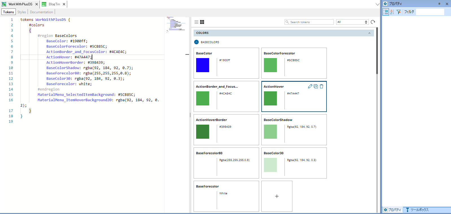The height and width of the screenshot is (214, 451).
Task: Sort properties alphabetically
Action: [x=392, y=12]
